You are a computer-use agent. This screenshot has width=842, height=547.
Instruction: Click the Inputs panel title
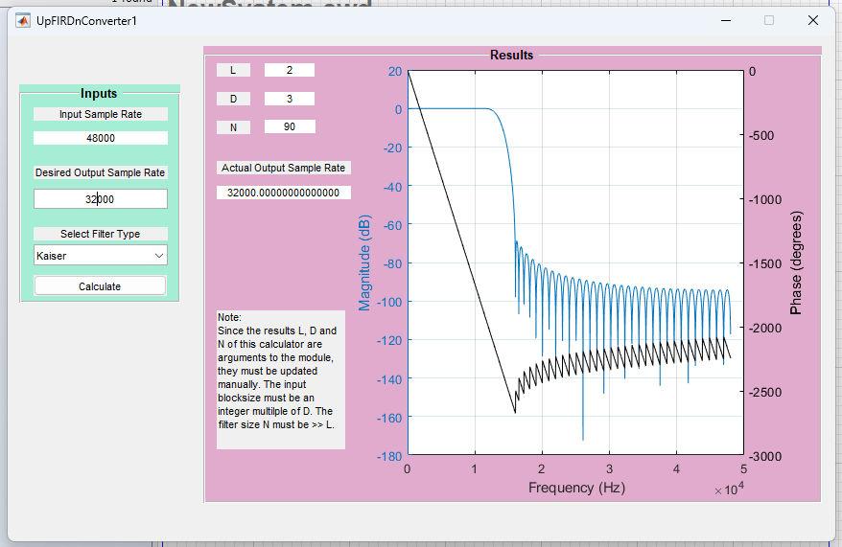99,94
